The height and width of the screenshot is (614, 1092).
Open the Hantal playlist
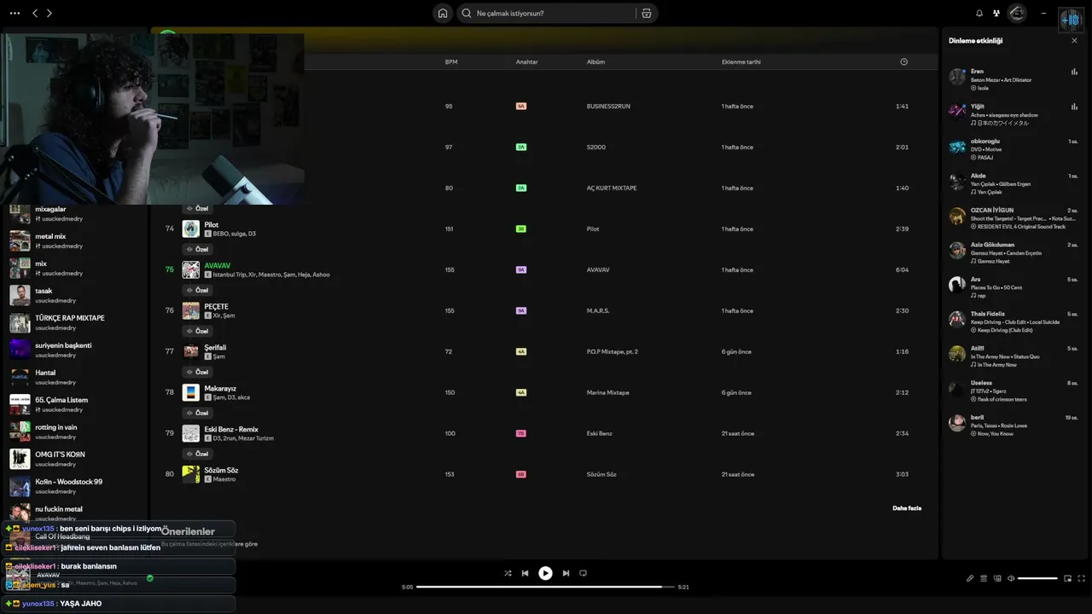[75, 377]
